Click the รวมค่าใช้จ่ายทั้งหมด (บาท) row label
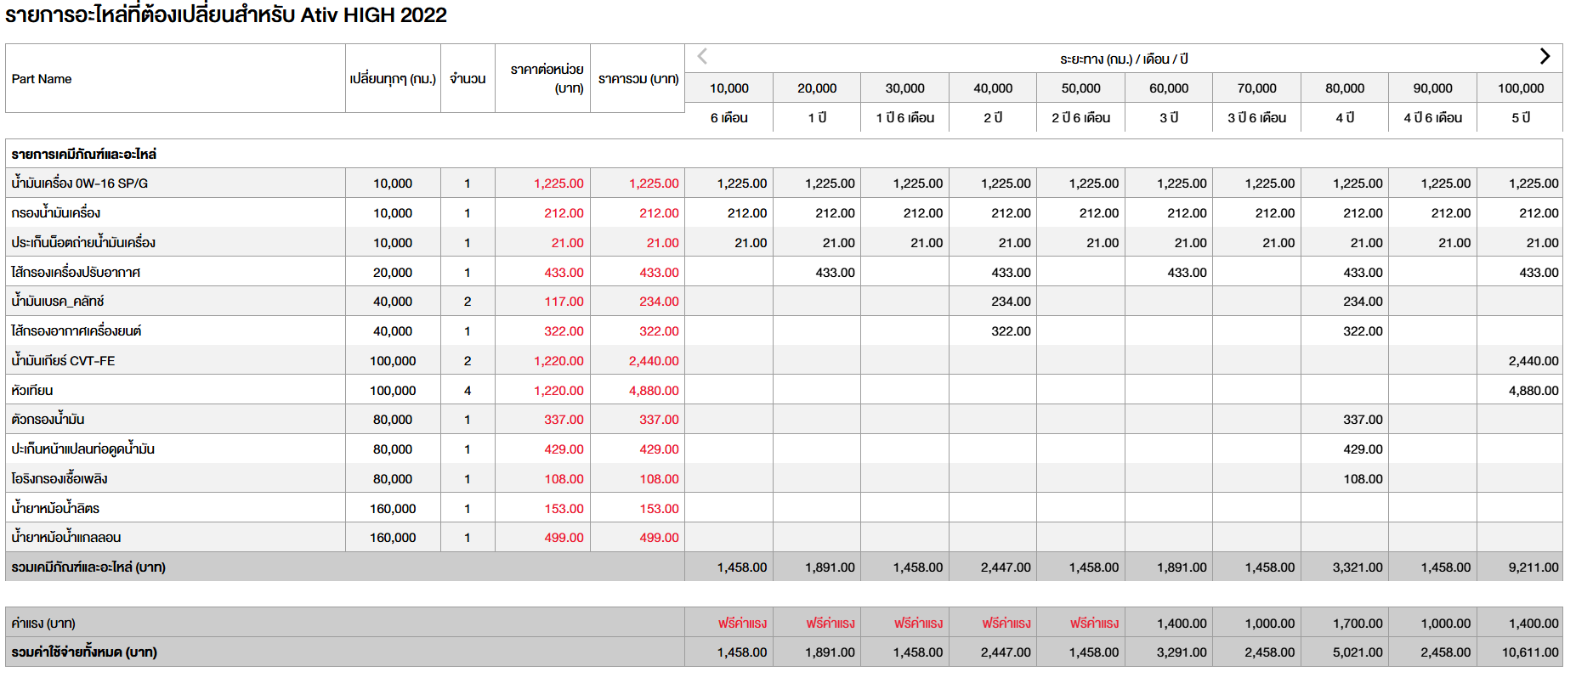This screenshot has width=1576, height=683. (x=84, y=652)
